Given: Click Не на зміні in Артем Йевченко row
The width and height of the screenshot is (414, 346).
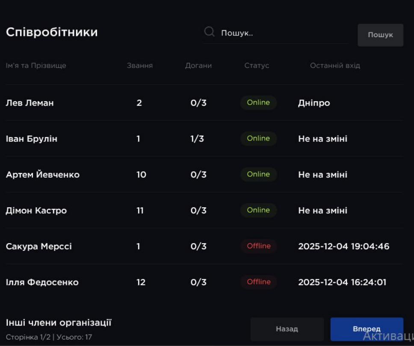Looking at the screenshot, I should coord(322,175).
